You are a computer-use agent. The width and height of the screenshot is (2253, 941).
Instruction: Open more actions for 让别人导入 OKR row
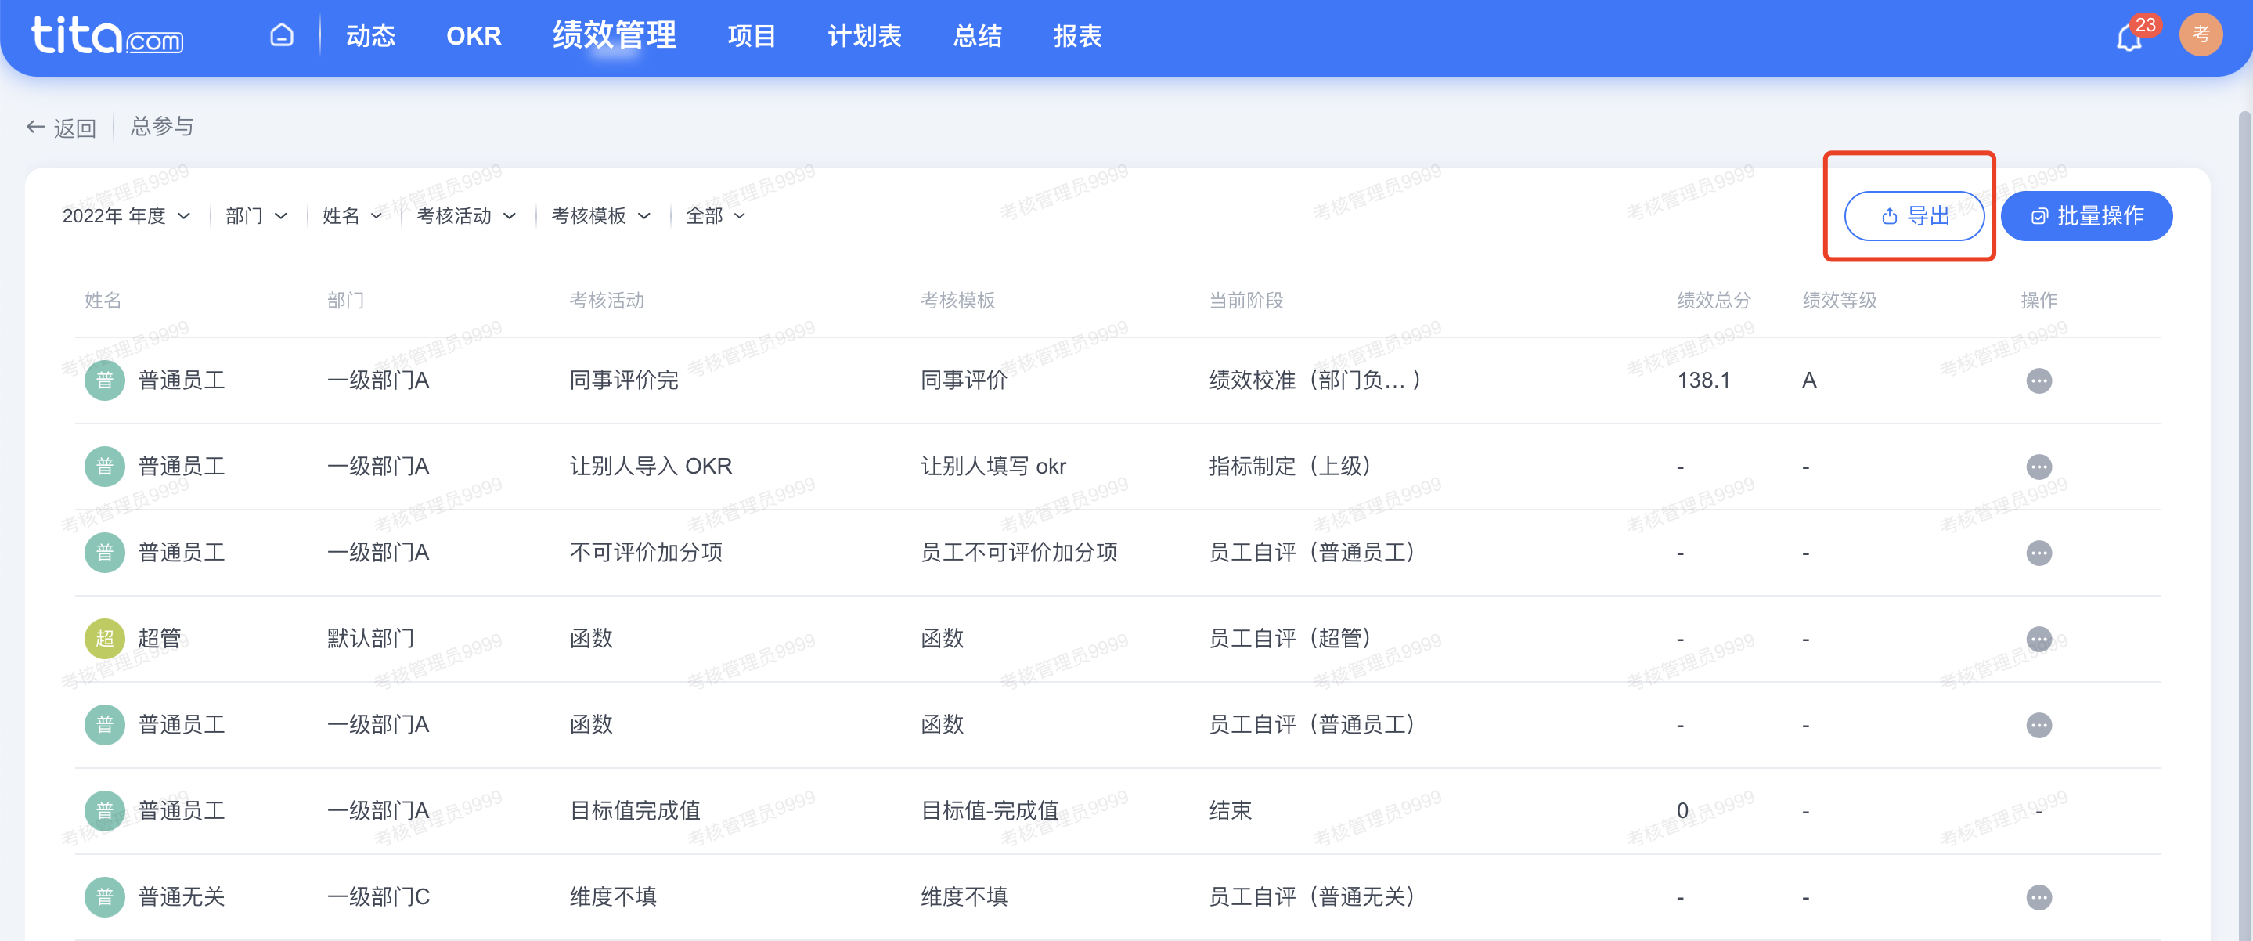[2039, 466]
